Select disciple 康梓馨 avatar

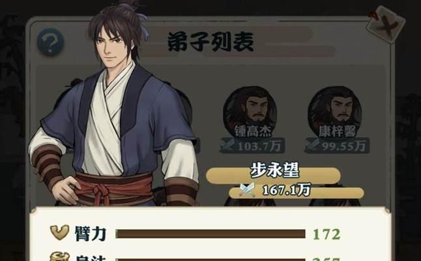tap(334, 112)
